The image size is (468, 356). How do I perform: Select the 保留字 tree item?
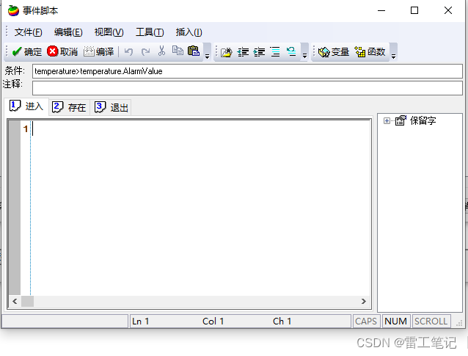[x=423, y=120]
